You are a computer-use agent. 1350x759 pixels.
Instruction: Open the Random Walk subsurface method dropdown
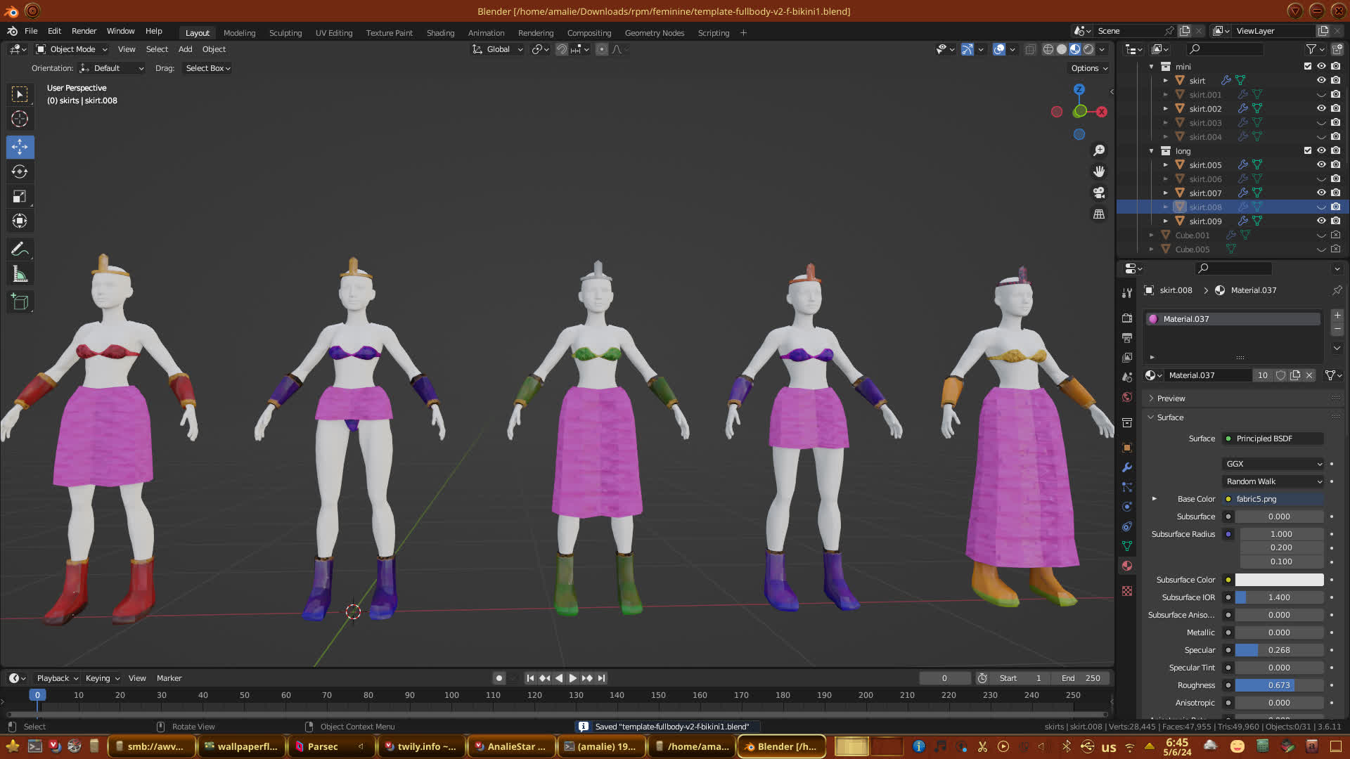tap(1273, 481)
